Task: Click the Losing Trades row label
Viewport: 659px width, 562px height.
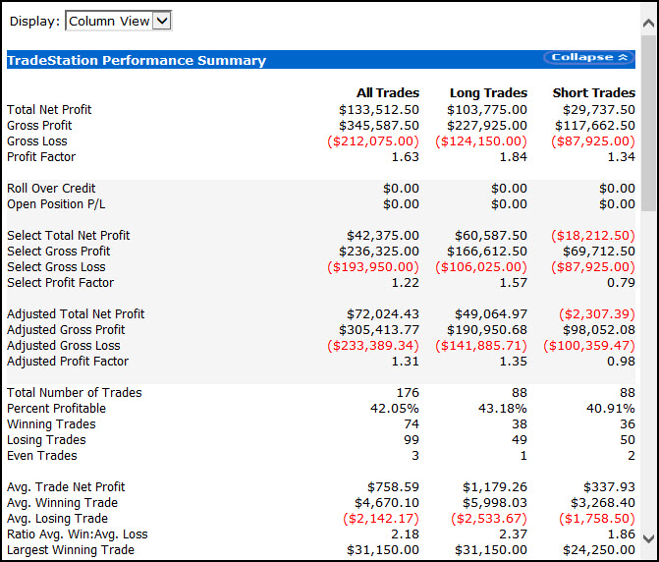Action: (46, 440)
